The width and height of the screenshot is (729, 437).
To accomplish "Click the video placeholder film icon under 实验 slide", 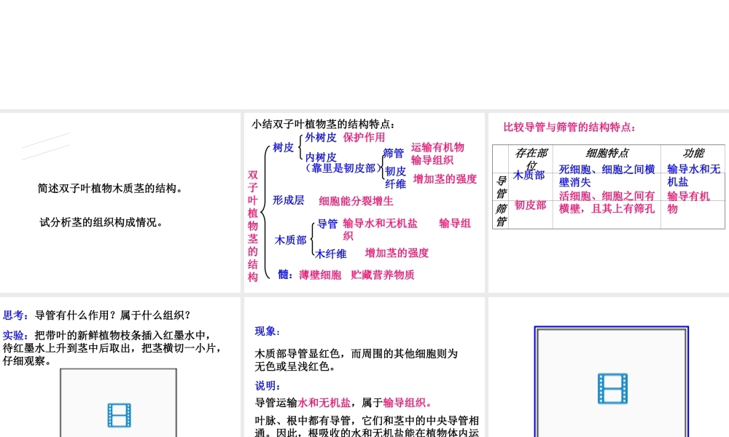I will (119, 415).
